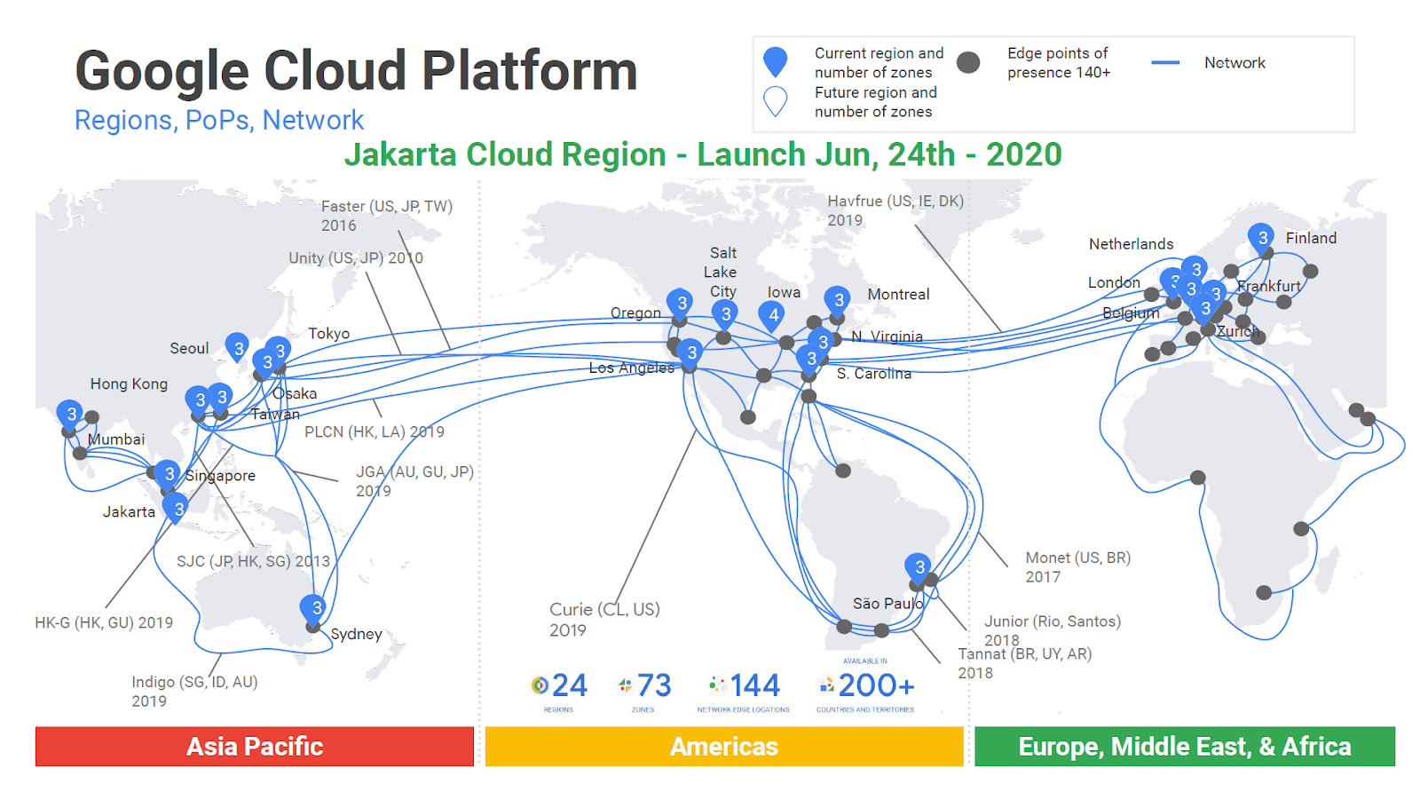The height and width of the screenshot is (799, 1420).
Task: Click the Oregon region pin
Action: 680,304
